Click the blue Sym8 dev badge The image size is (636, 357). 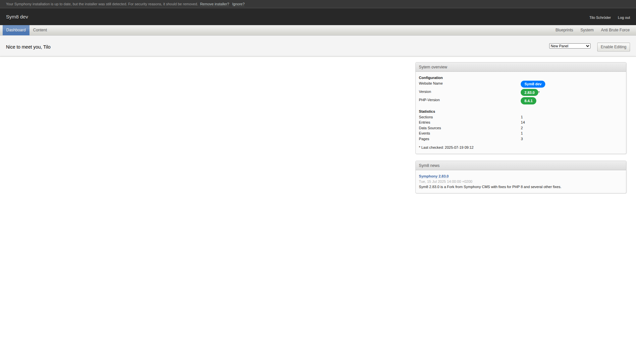pyautogui.click(x=533, y=84)
